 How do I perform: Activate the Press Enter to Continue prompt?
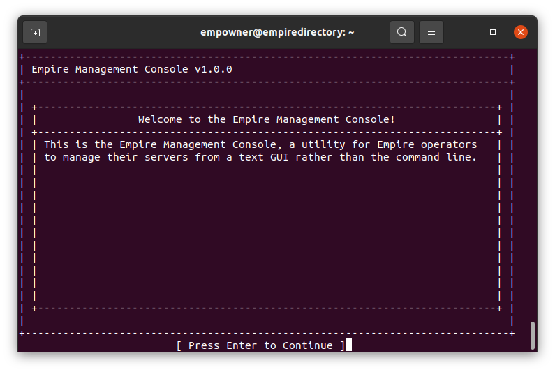pyautogui.click(x=260, y=345)
